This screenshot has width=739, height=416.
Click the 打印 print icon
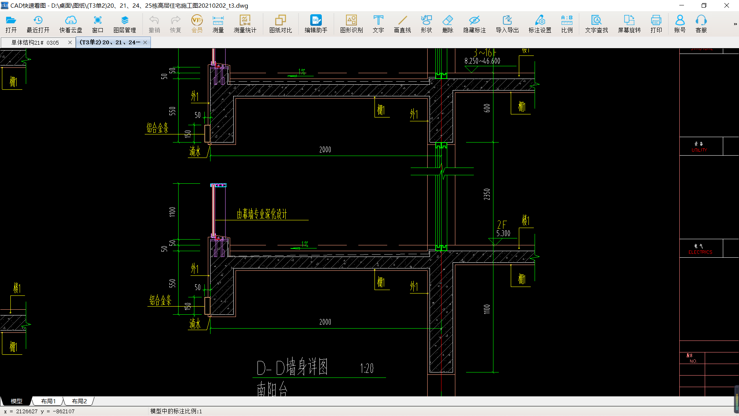point(656,24)
